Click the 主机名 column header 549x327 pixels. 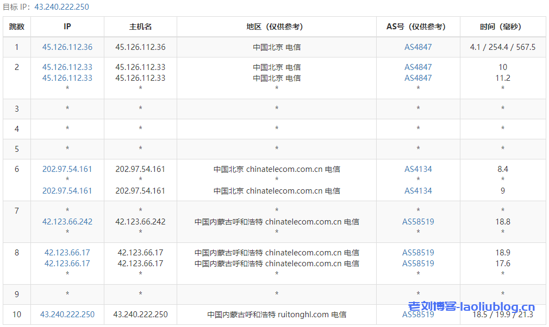pos(140,27)
